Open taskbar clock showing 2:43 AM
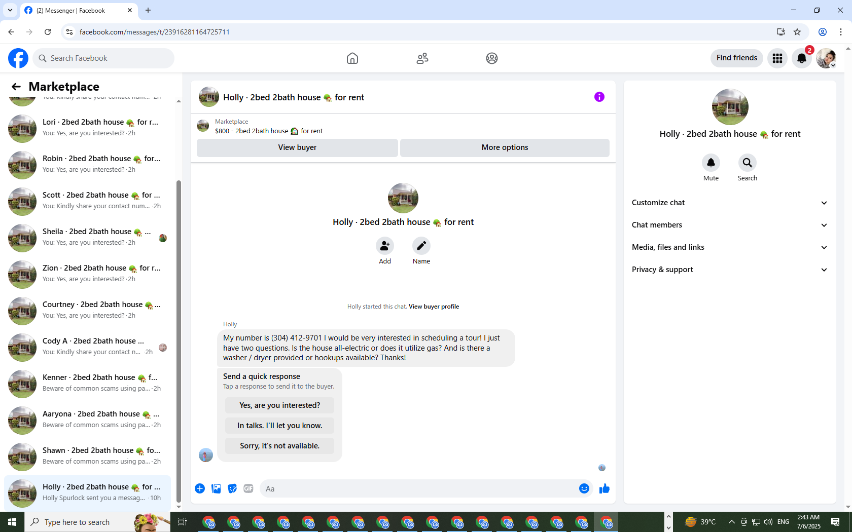 tap(808, 522)
